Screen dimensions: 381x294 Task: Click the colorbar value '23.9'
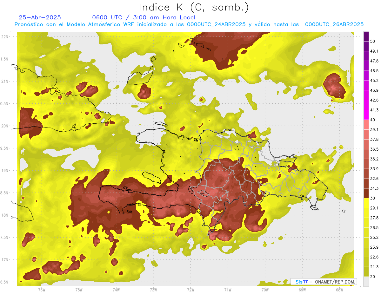(x=374, y=247)
